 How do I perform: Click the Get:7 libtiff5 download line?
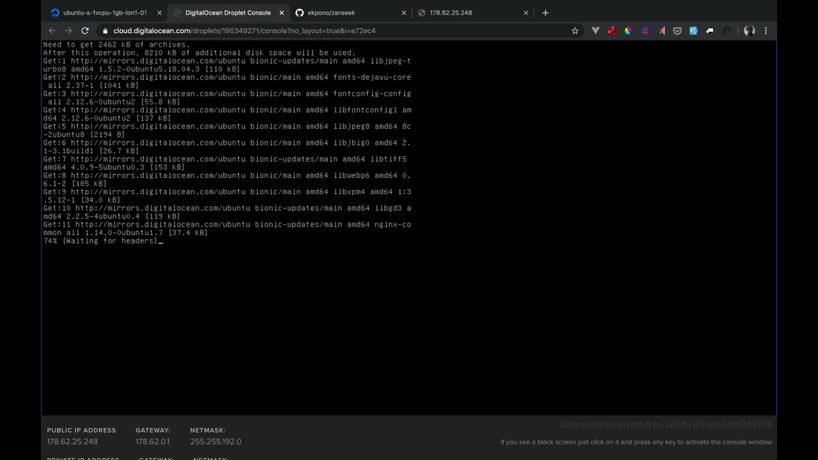(225, 163)
